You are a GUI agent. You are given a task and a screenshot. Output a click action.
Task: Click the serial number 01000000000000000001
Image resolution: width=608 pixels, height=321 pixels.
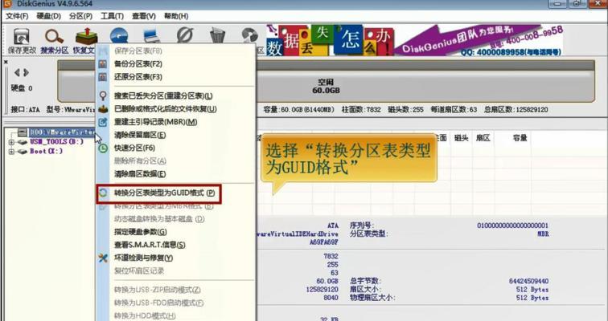pos(512,226)
